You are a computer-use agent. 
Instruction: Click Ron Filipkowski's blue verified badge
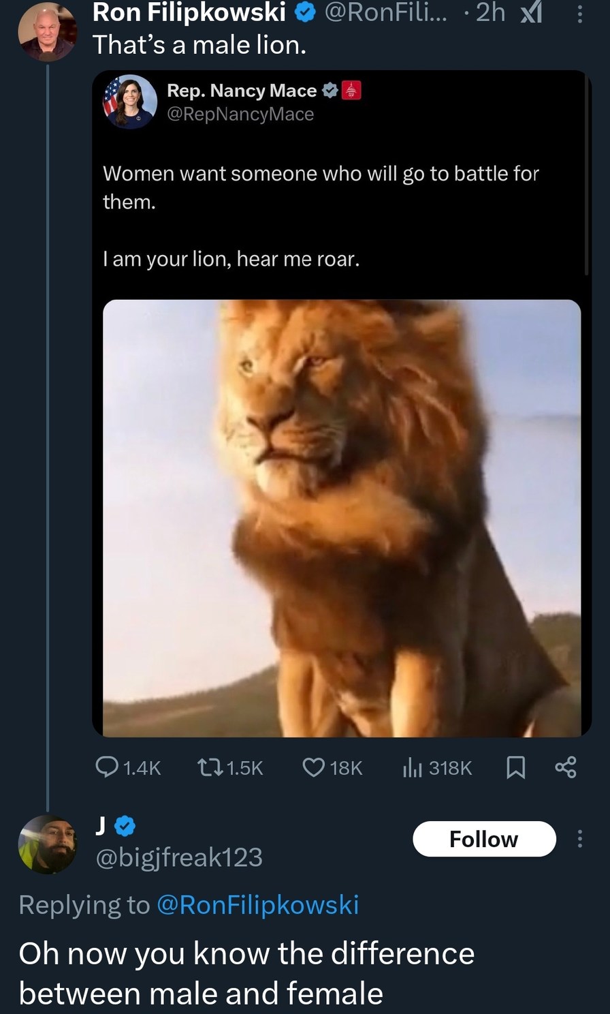[306, 12]
